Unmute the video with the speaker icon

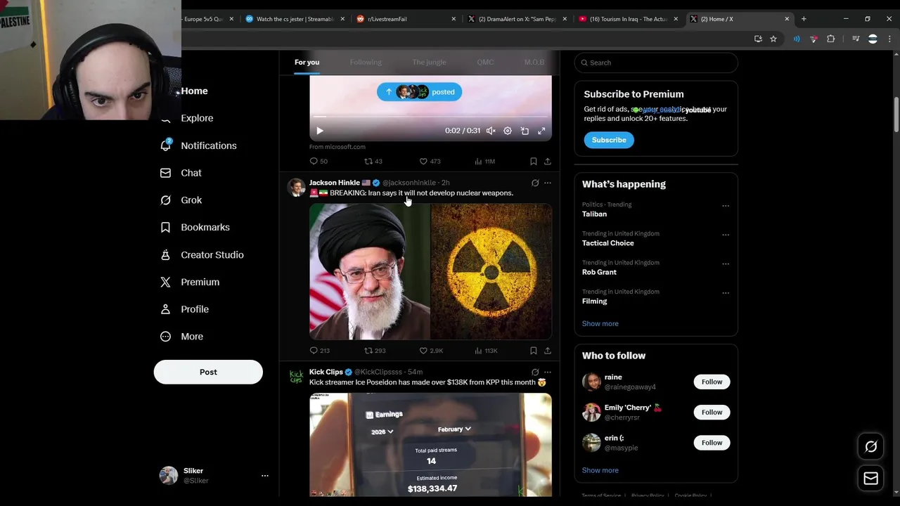491,131
